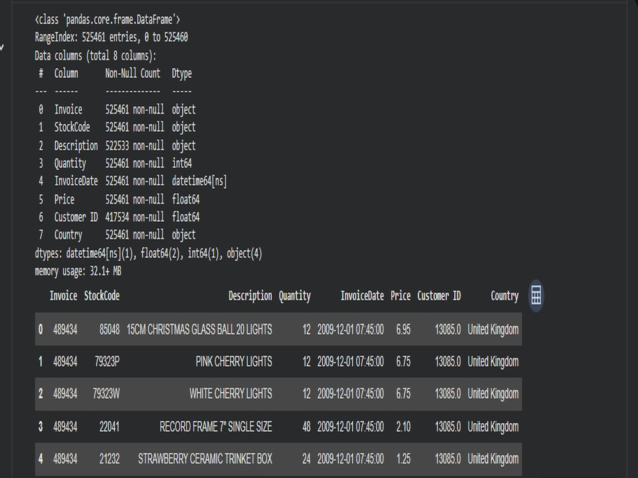Viewport: 638px width, 478px height.
Task: Select stock code 21232
Action: pyautogui.click(x=110, y=459)
